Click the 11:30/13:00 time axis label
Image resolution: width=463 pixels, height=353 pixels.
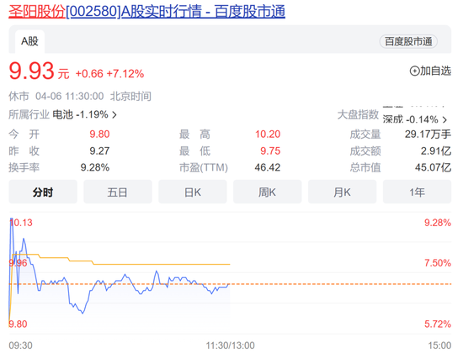click(x=230, y=345)
